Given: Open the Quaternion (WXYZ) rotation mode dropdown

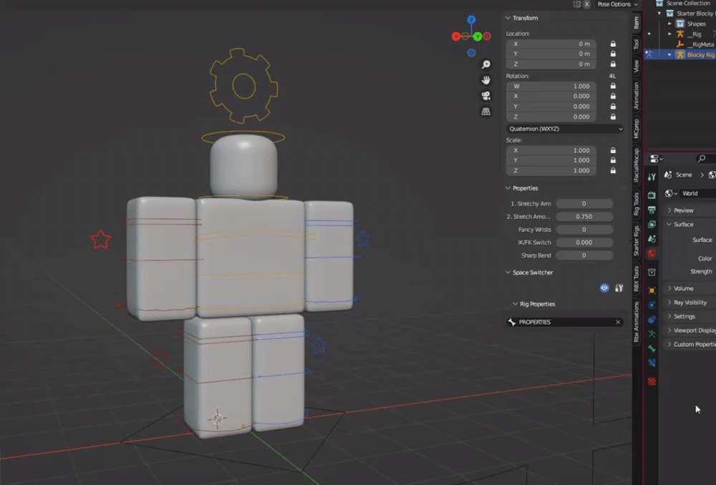Looking at the screenshot, I should click(x=565, y=129).
